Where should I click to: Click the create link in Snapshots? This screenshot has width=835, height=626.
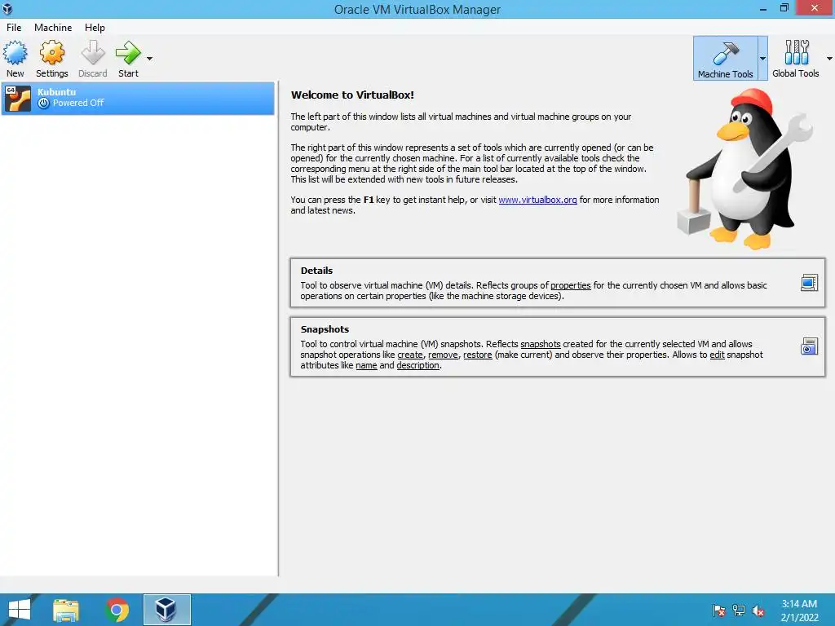pyautogui.click(x=410, y=355)
